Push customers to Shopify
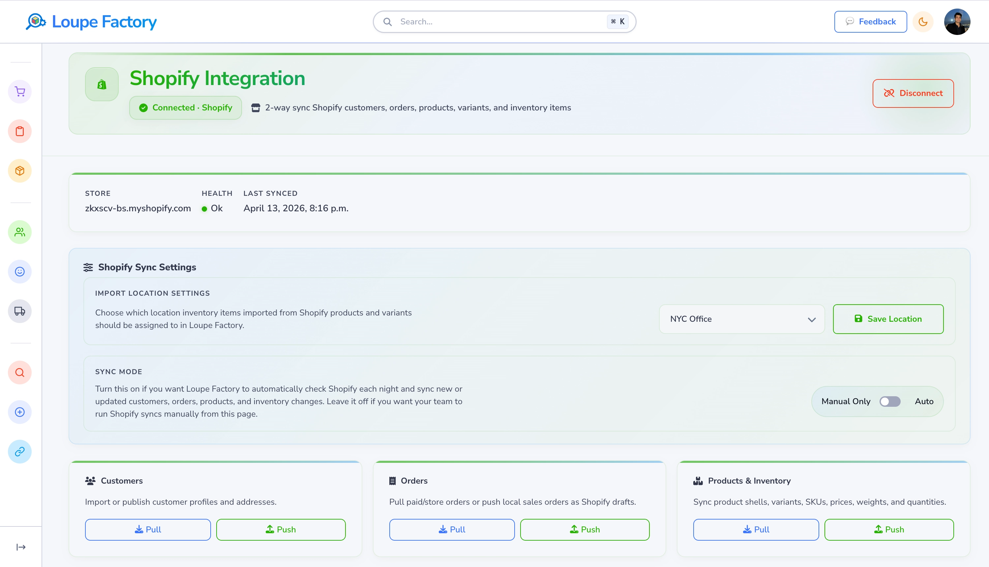This screenshot has width=989, height=567. (281, 530)
